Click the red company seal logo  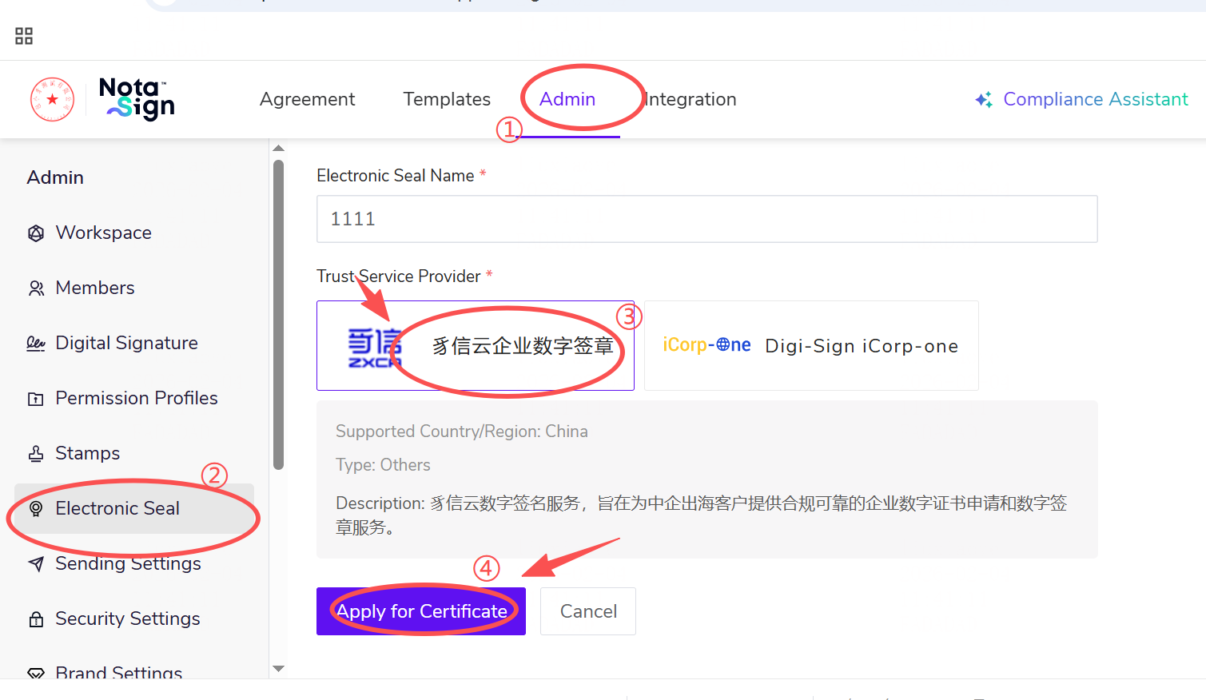[x=52, y=100]
